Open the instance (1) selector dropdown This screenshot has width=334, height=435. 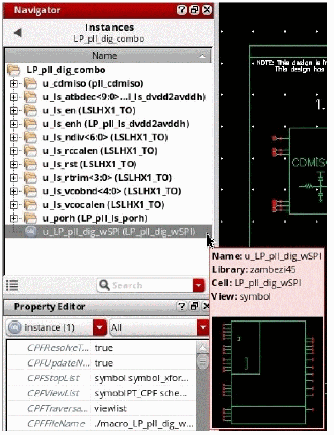click(100, 327)
